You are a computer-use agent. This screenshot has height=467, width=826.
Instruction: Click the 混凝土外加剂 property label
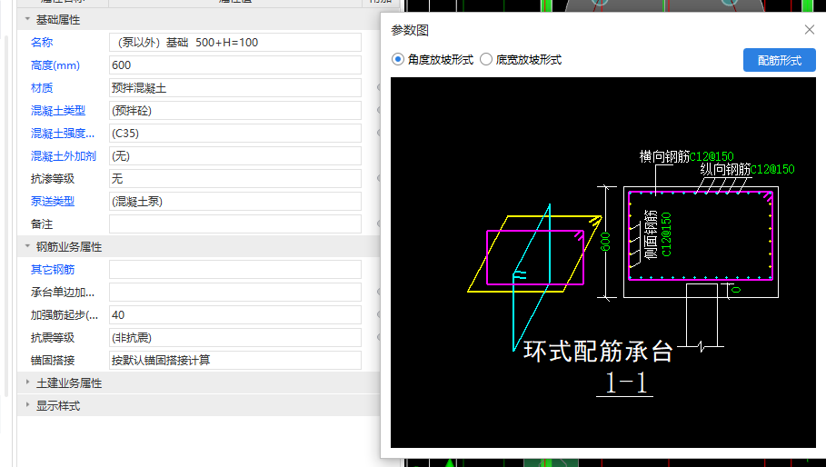(x=64, y=156)
